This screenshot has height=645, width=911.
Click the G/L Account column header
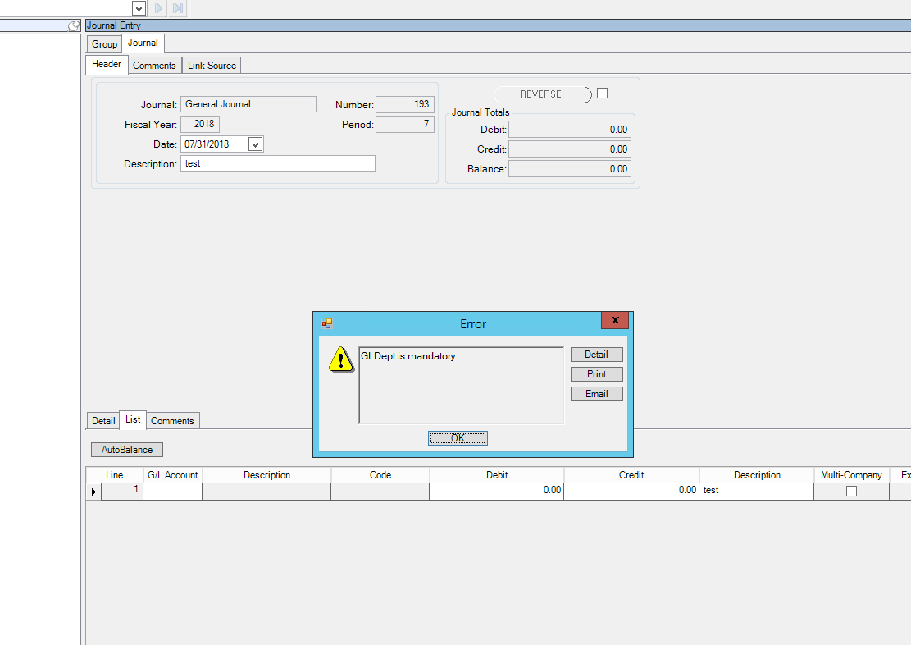(172, 475)
